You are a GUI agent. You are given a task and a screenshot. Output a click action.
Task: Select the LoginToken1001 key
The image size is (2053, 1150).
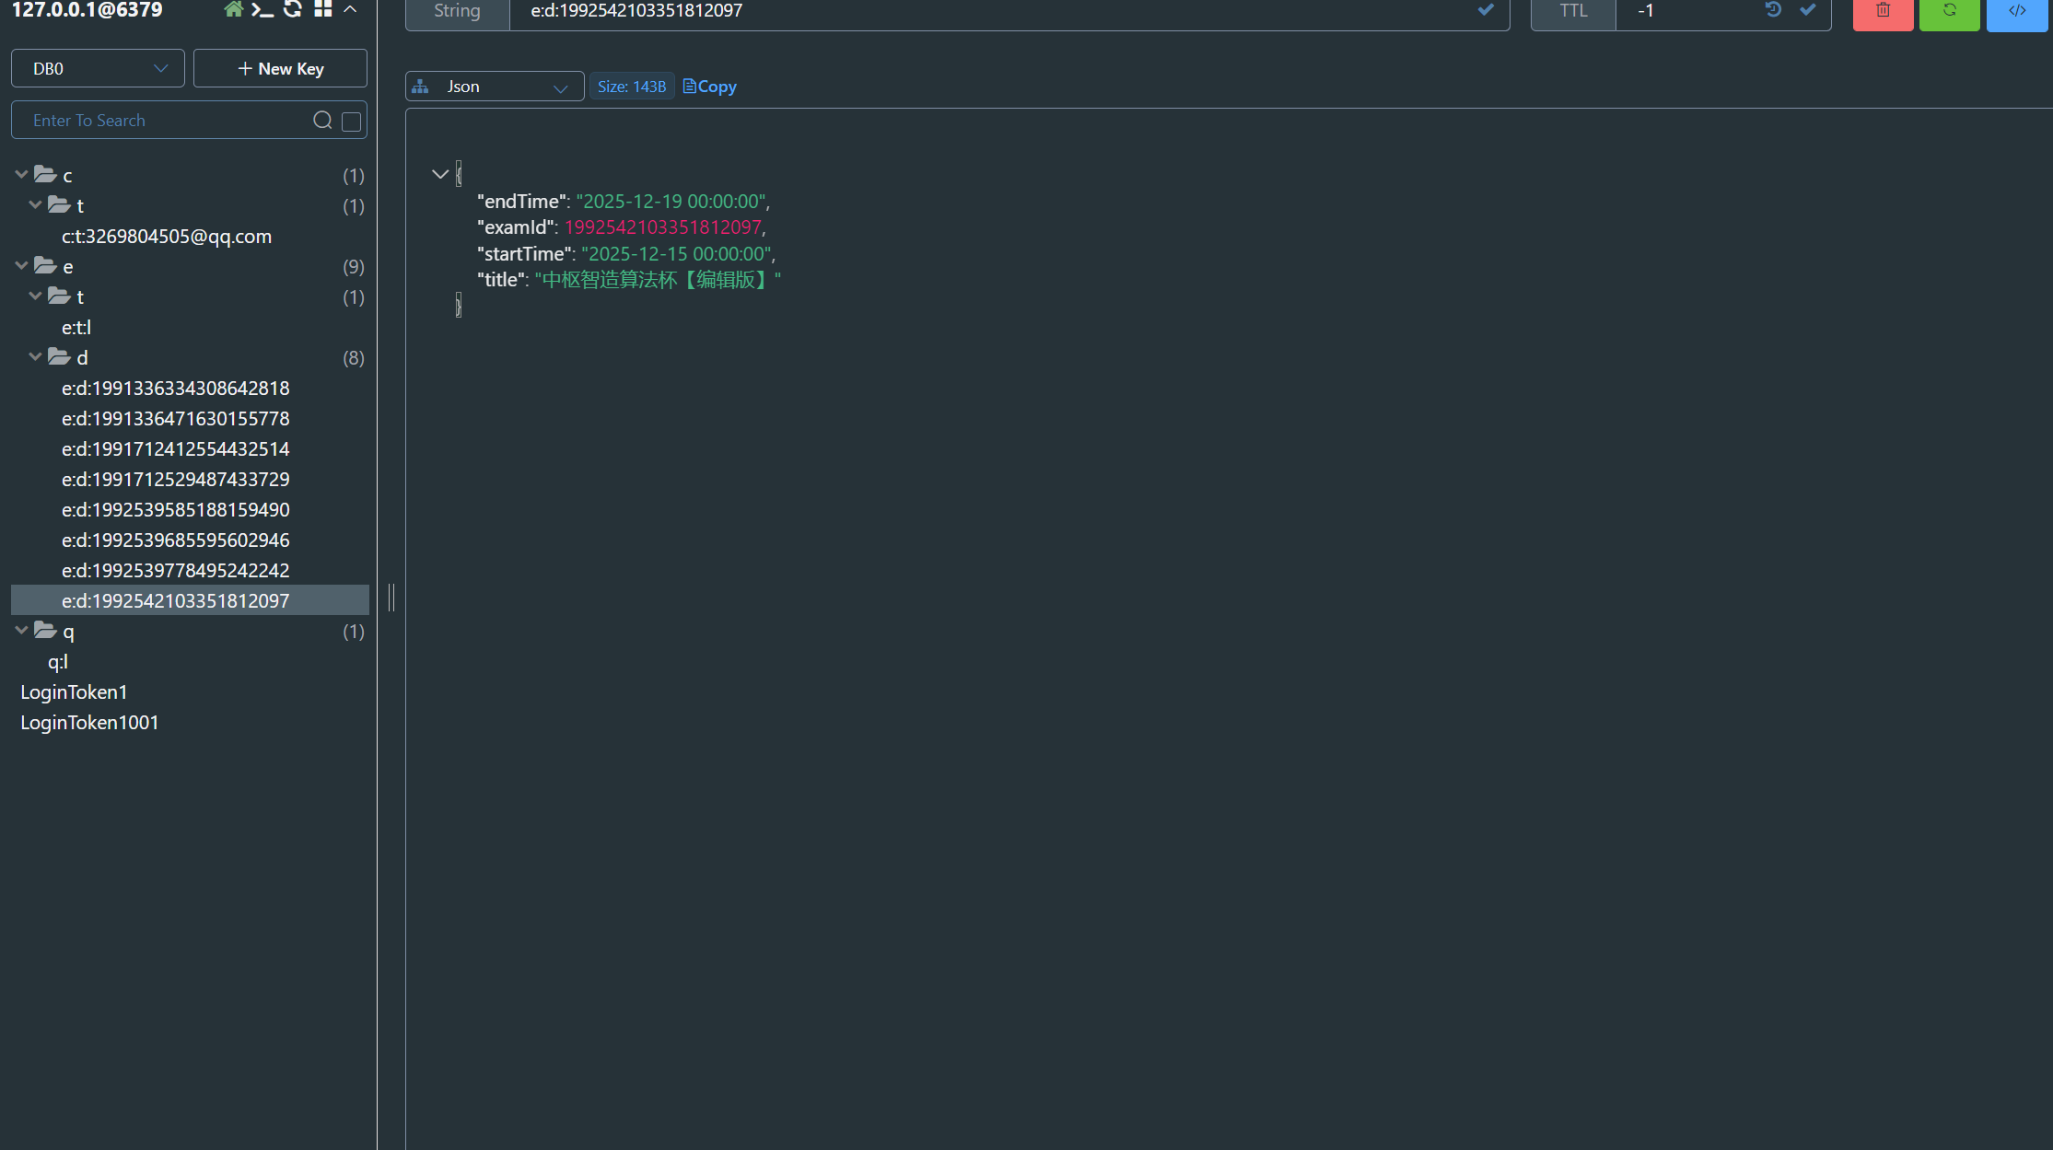point(89,723)
